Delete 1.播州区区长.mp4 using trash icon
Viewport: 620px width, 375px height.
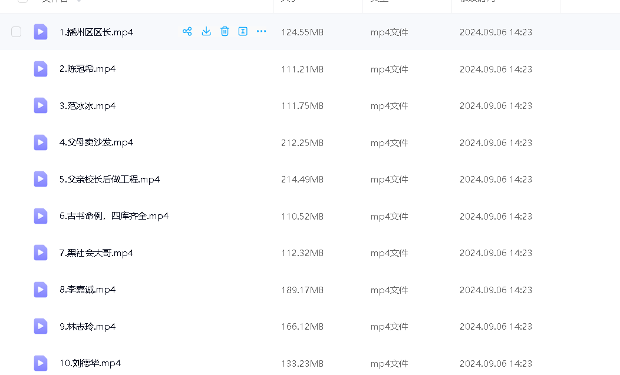(225, 32)
